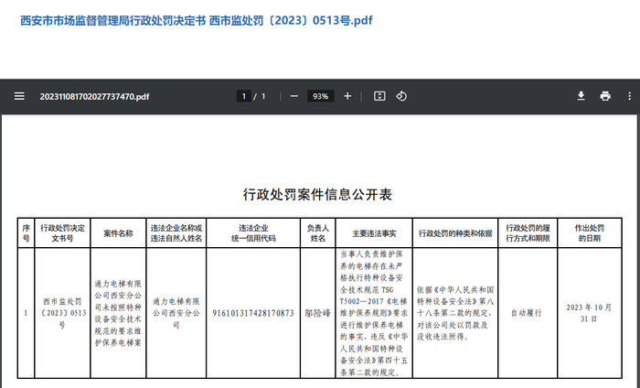Rotate the document counterclockwise
The height and width of the screenshot is (388, 640).
pos(401,96)
